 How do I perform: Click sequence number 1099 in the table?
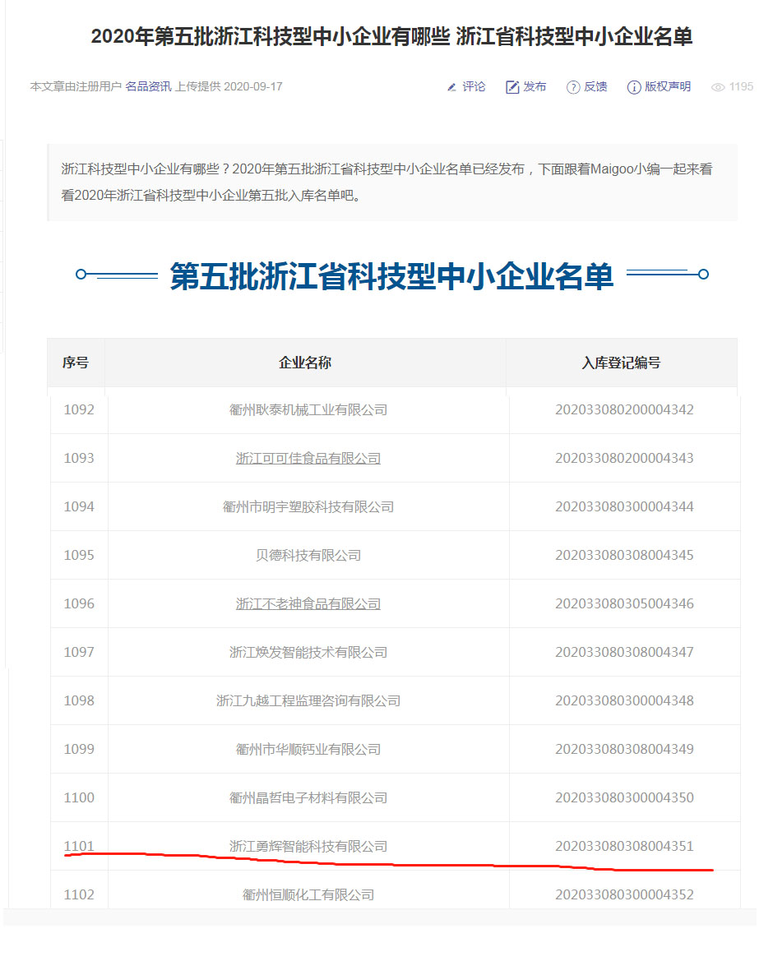click(79, 749)
